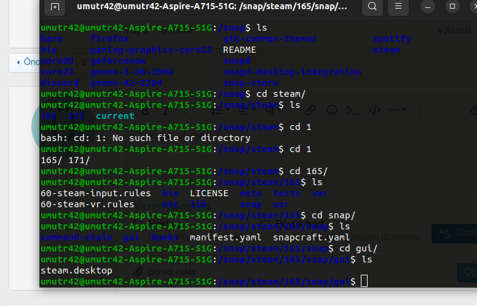Tick the Büyük harf checkbox
The image size is (477, 306).
265,224
